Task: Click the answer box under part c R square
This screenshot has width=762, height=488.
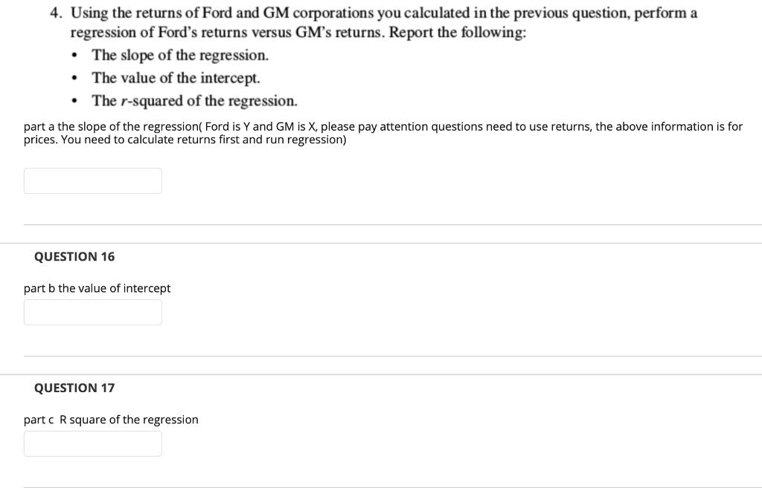Action: click(92, 443)
